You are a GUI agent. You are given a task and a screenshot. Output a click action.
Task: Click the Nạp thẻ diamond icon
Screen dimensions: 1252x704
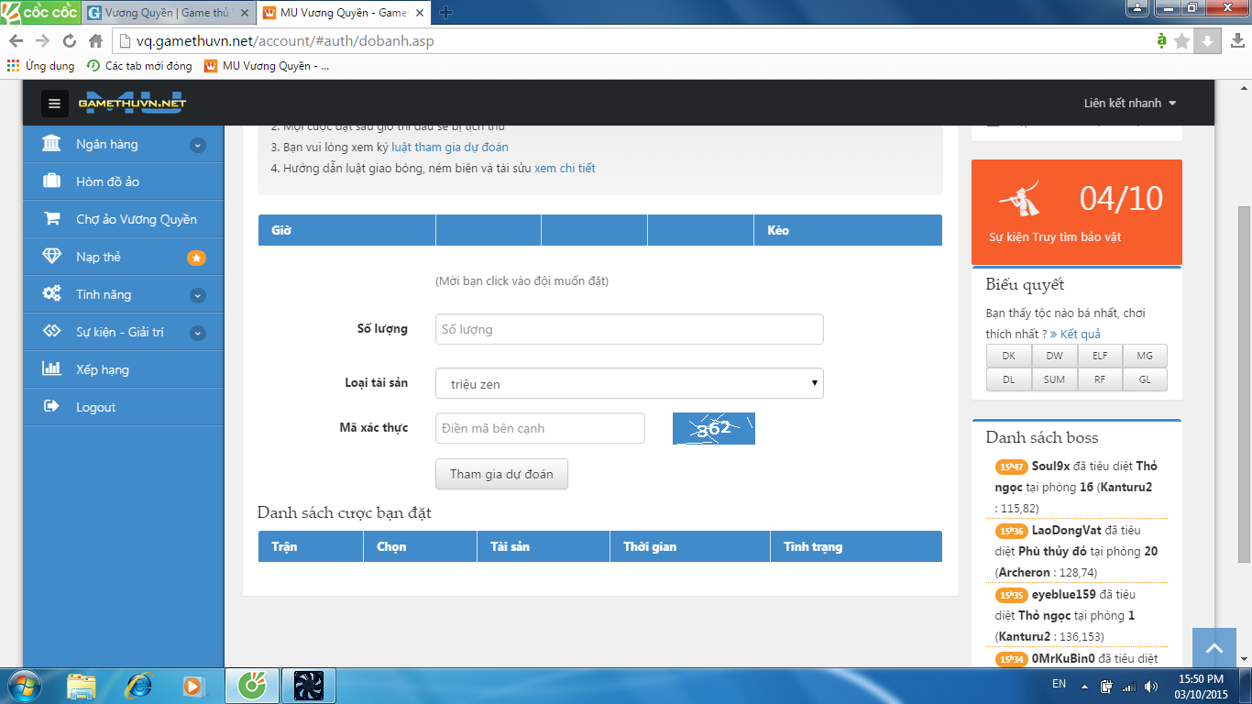coord(52,257)
